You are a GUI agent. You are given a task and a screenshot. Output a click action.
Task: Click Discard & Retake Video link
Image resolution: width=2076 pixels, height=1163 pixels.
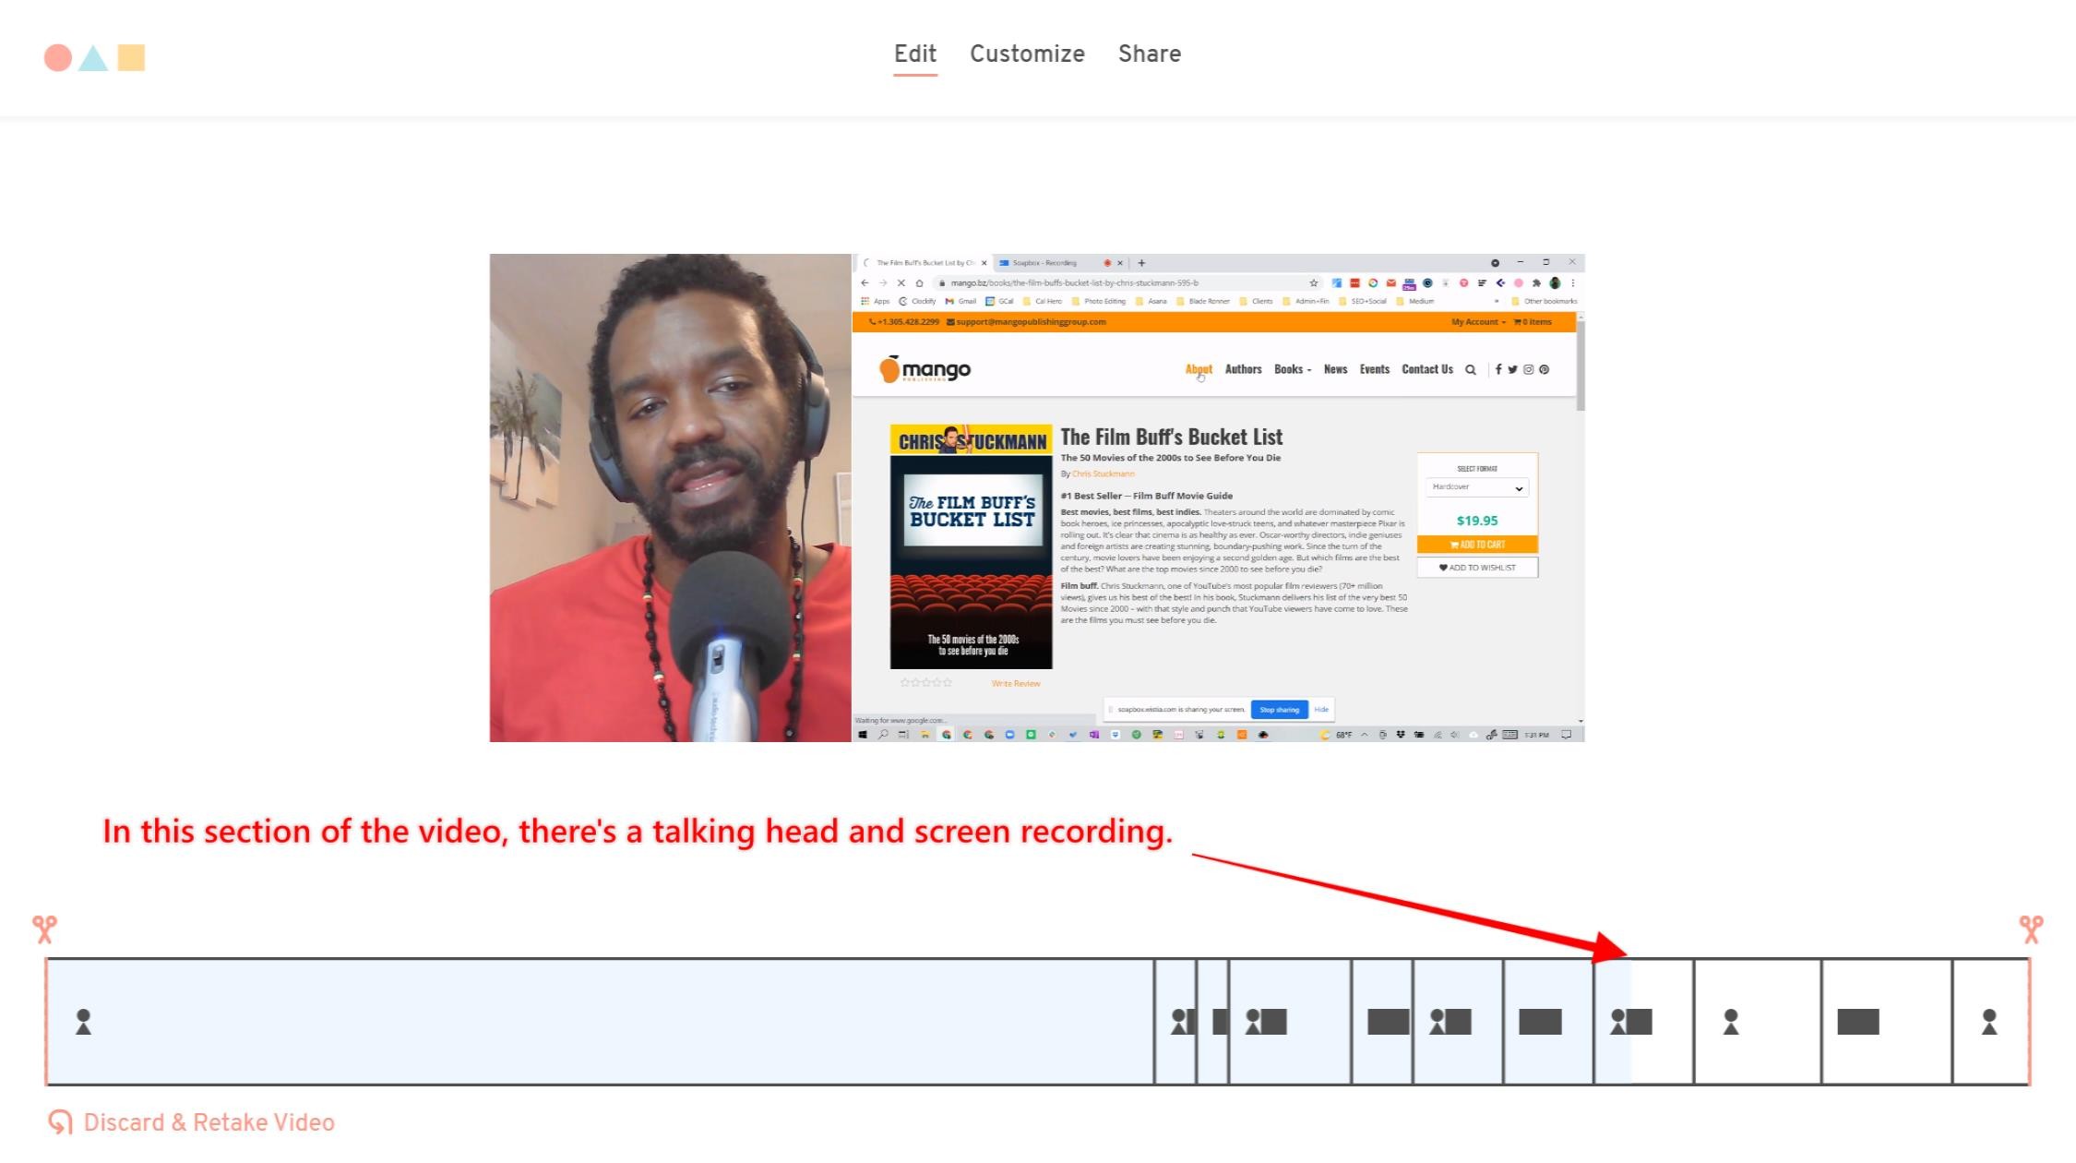pyautogui.click(x=209, y=1122)
